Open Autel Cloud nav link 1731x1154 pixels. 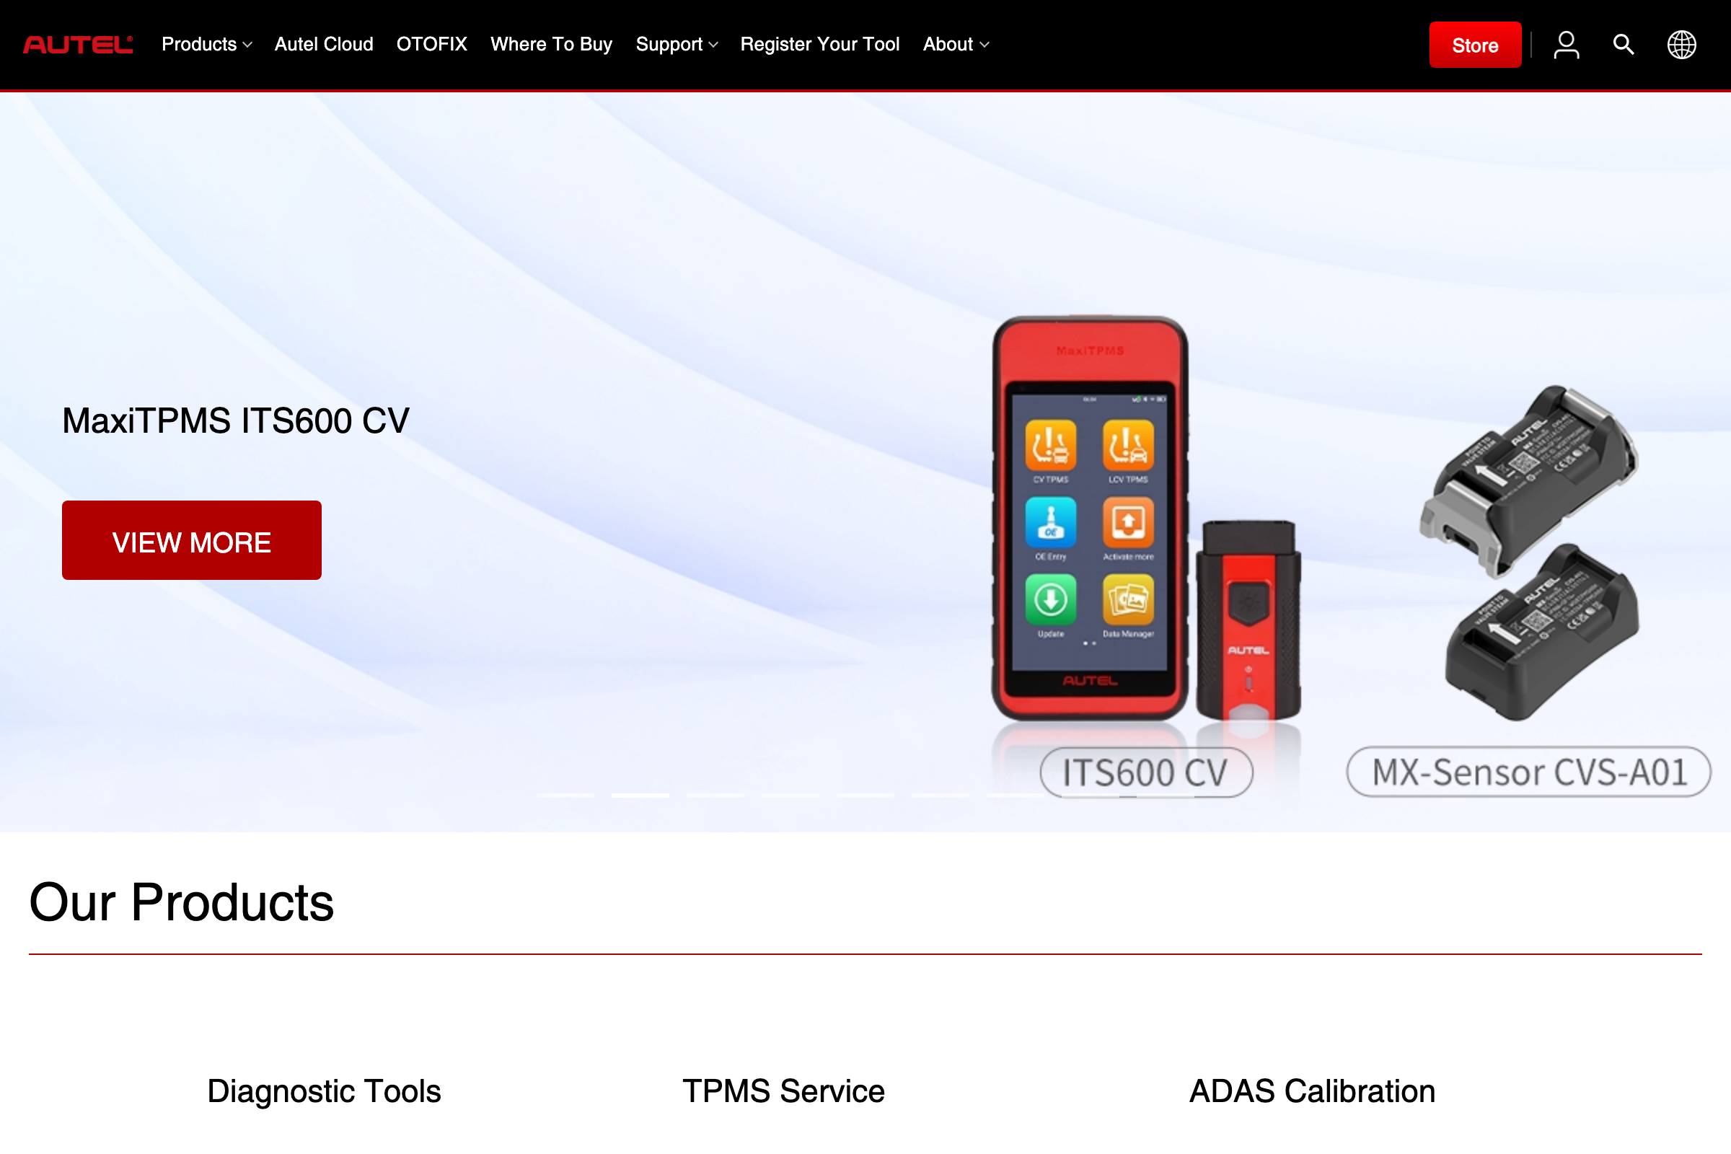tap(324, 45)
